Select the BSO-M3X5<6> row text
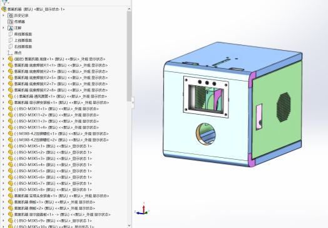Image resolution: width=328 pixels, height=228 pixels. (x=53, y=177)
